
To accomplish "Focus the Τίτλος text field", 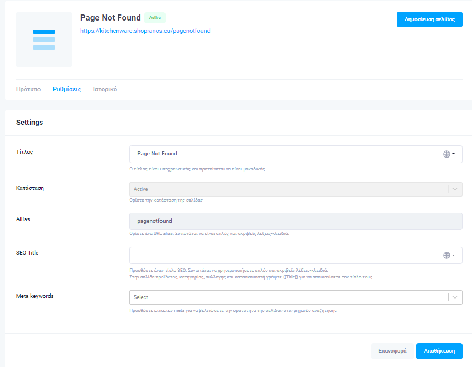I will pyautogui.click(x=281, y=154).
